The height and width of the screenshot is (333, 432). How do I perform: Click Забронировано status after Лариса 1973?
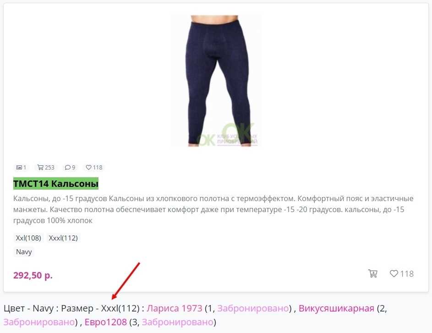pos(253,308)
